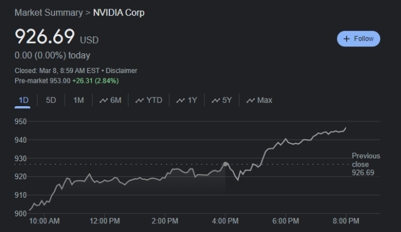Click the Closed: Mar 8, 8:59 AM EST text
Screen dimensions: 401x232
coord(57,71)
